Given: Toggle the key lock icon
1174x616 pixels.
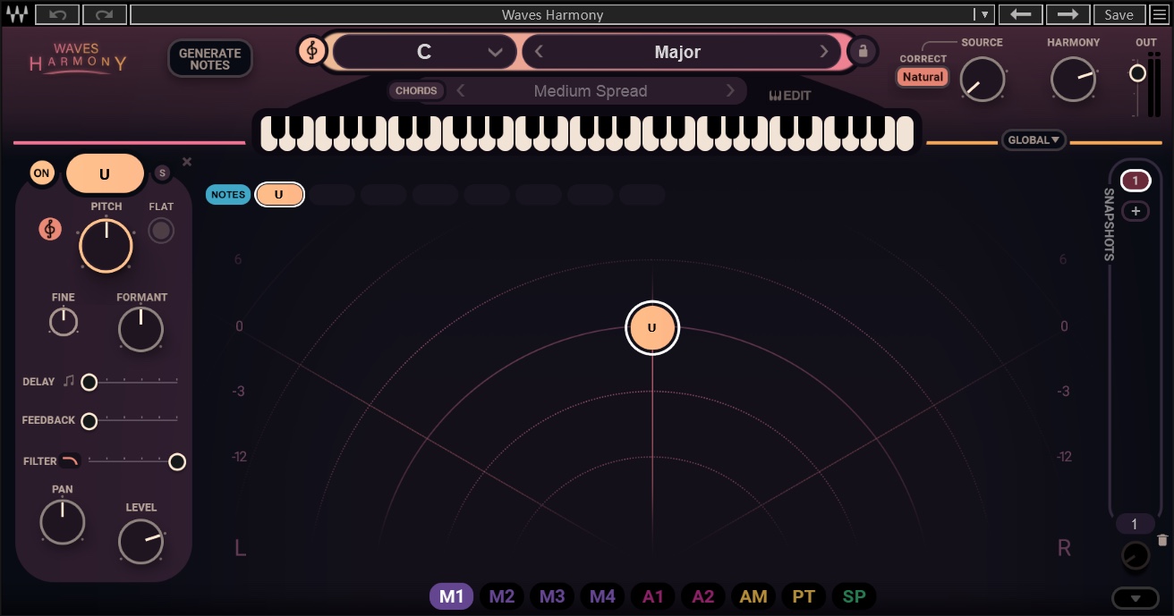Looking at the screenshot, I should tap(863, 51).
